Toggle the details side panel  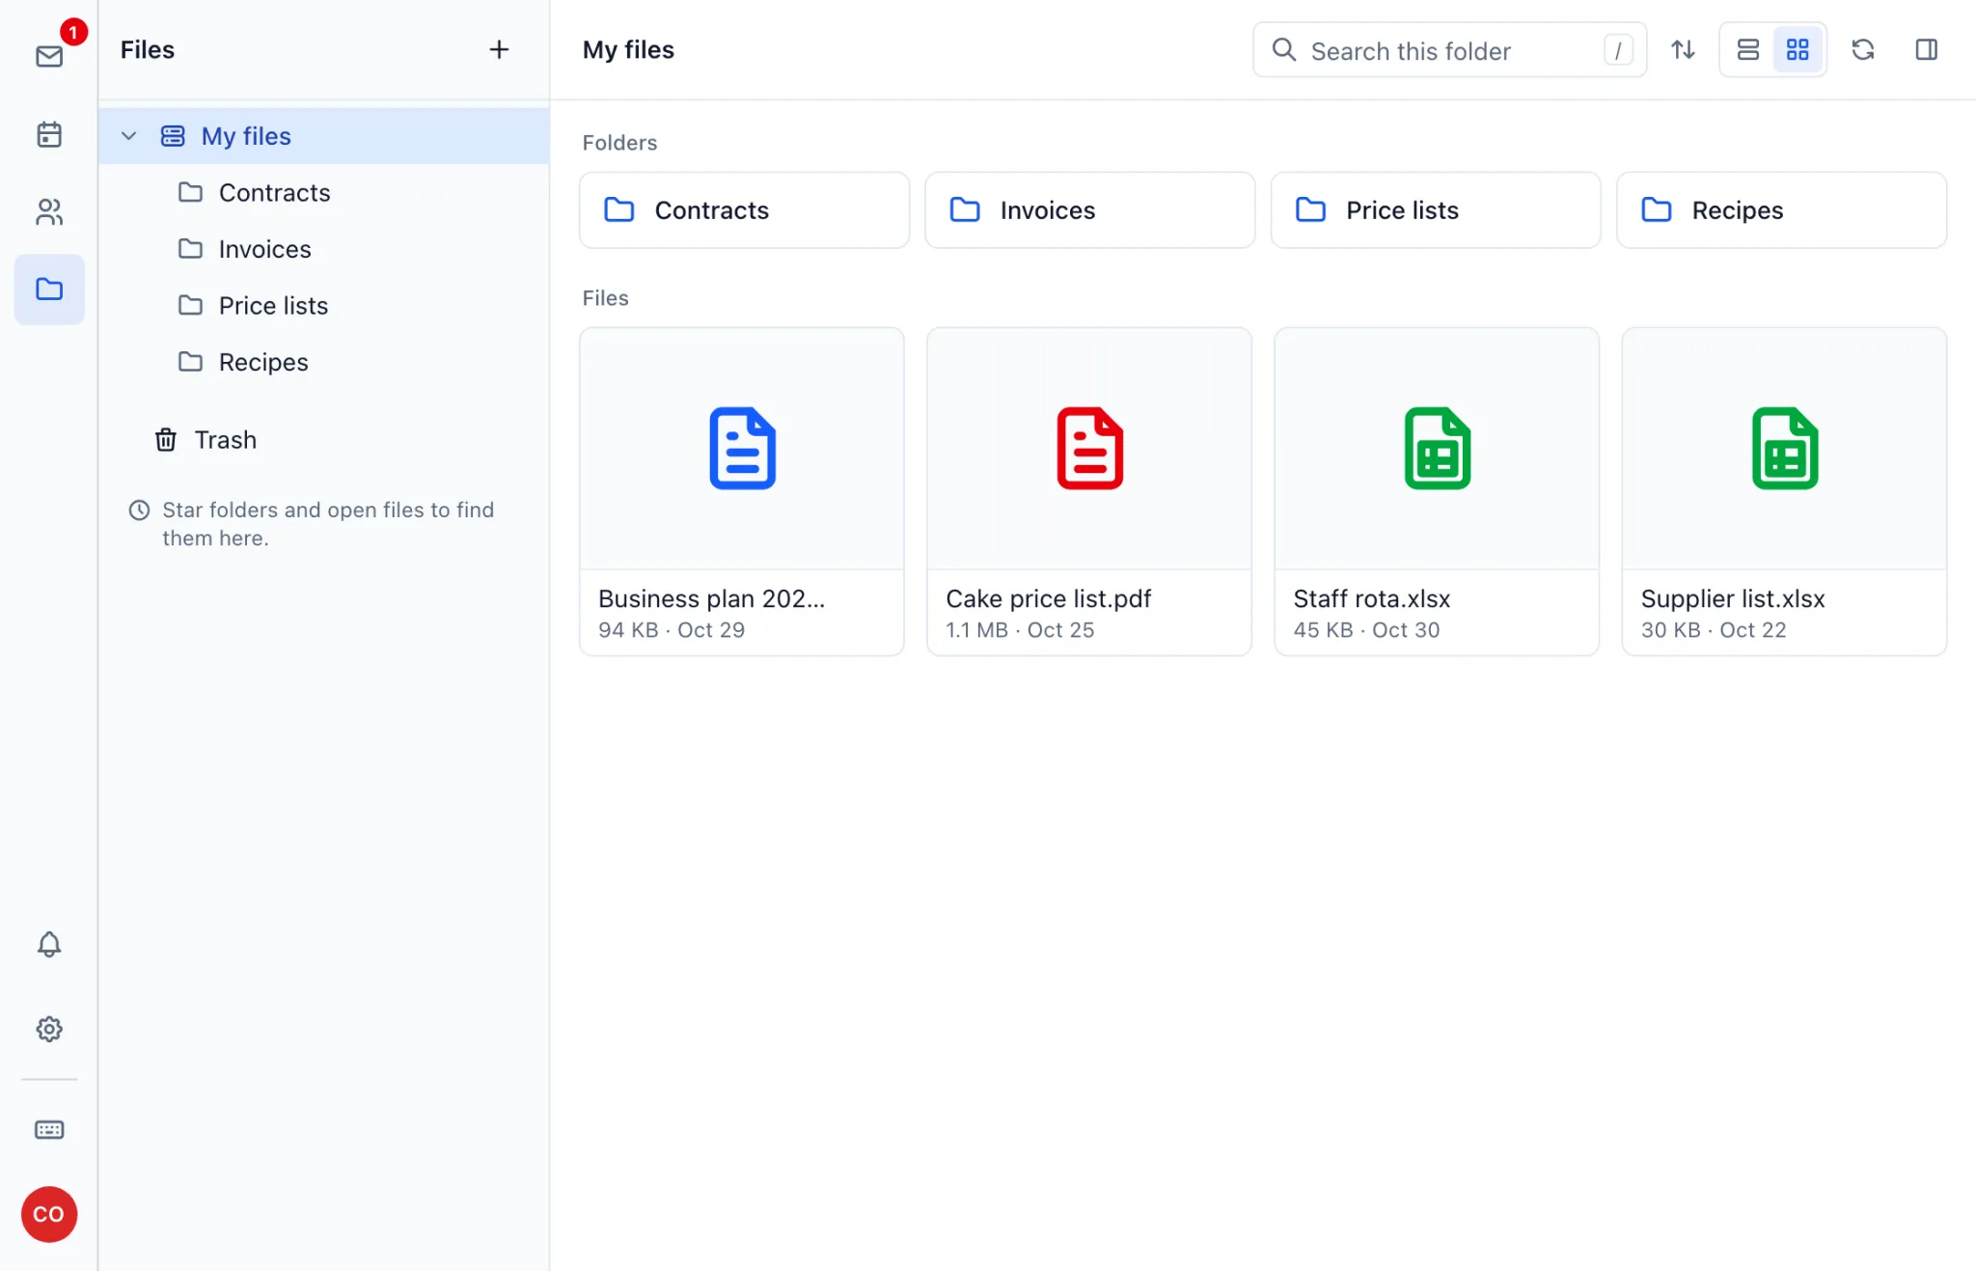pyautogui.click(x=1927, y=49)
